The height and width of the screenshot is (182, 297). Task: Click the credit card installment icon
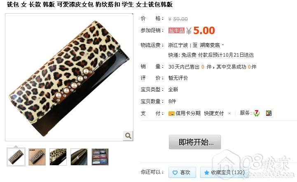tap(171, 113)
